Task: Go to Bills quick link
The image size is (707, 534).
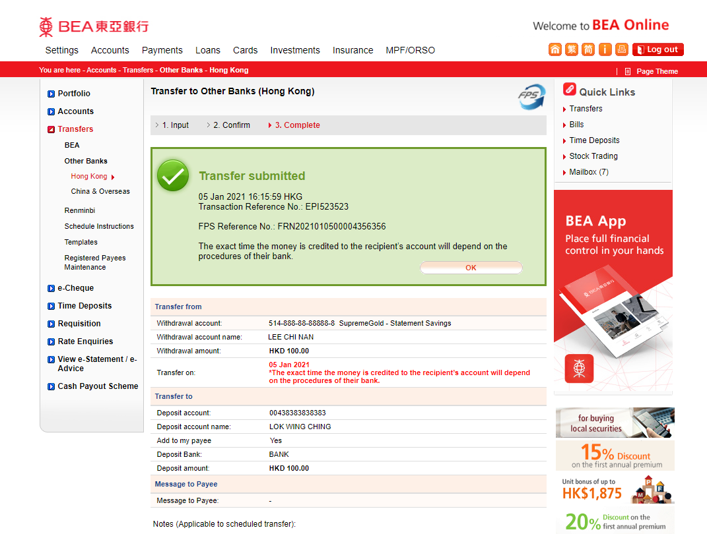Action: pyautogui.click(x=576, y=124)
